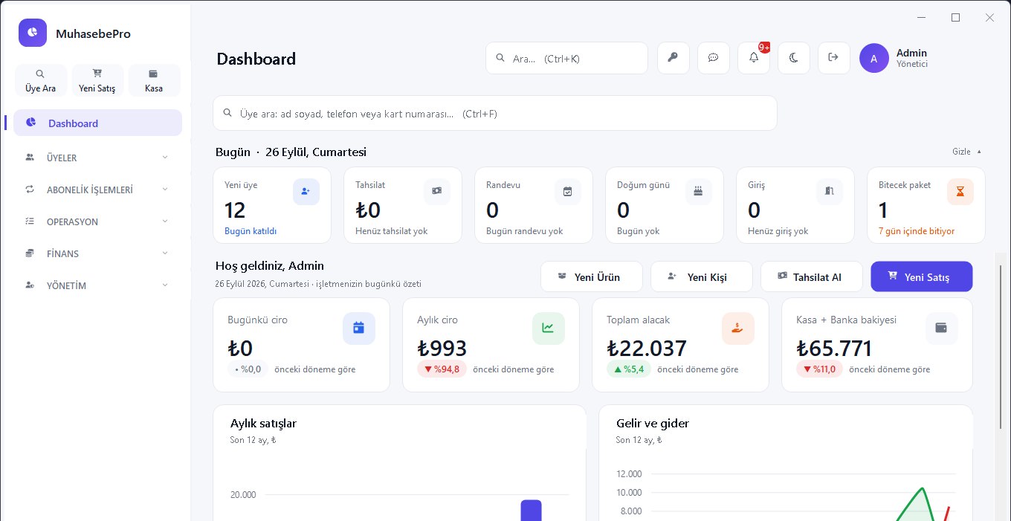Expand the ABONELİK İŞLEMLERİ section
The height and width of the screenshot is (521, 1011).
pos(97,190)
